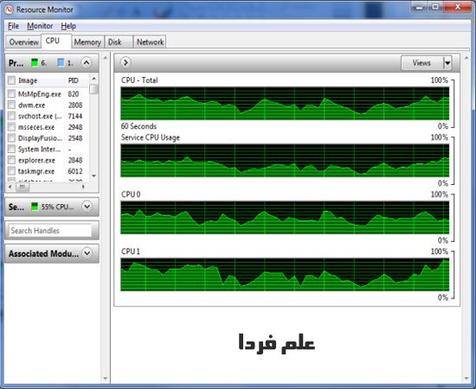Open the Monitor menu
This screenshot has width=476, height=389.
[40, 26]
